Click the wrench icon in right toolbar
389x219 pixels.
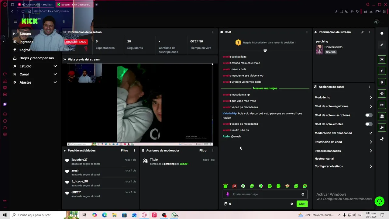pyautogui.click(x=382, y=127)
